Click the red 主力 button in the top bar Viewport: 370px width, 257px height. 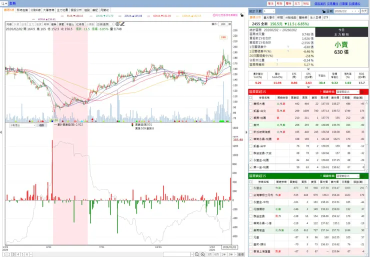pos(297,3)
